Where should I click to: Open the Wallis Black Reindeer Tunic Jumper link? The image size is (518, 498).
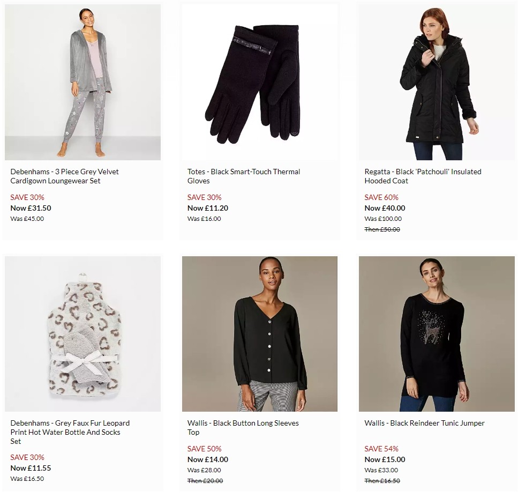pos(425,423)
